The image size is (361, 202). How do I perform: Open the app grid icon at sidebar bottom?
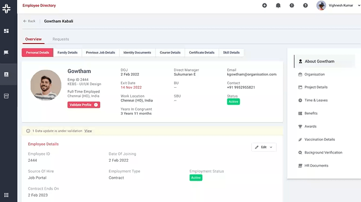coord(6,195)
